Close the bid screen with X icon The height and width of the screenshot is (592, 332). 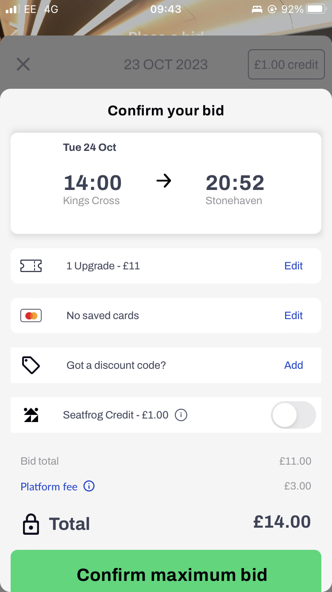point(23,64)
